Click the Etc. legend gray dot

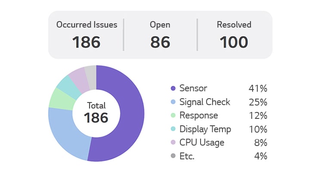click(x=173, y=156)
